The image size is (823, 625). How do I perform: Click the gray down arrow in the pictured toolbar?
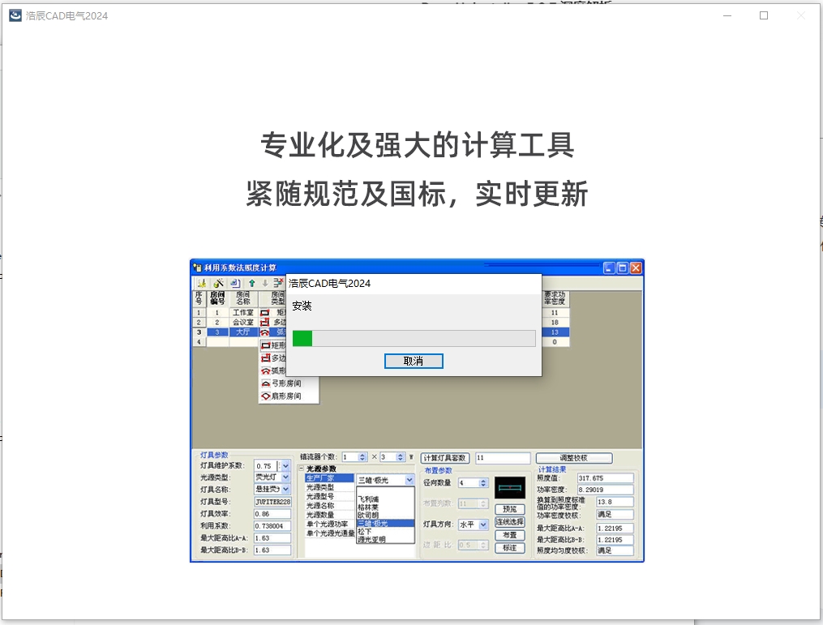click(265, 284)
